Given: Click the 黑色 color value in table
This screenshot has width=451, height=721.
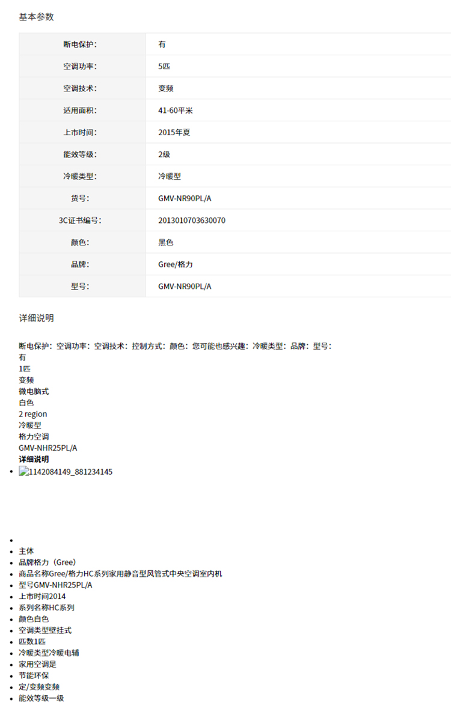Looking at the screenshot, I should tap(165, 243).
